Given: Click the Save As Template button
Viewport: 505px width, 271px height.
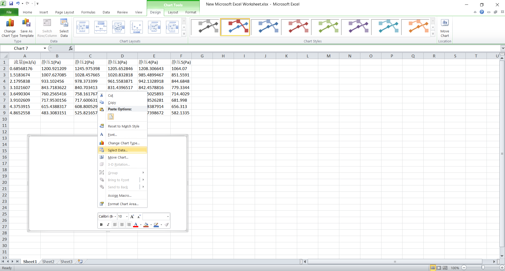Looking at the screenshot, I should pos(26,27).
